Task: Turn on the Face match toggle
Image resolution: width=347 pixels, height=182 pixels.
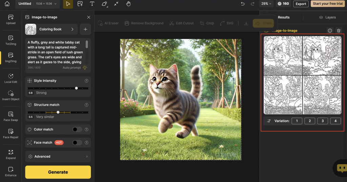Action: point(77,143)
